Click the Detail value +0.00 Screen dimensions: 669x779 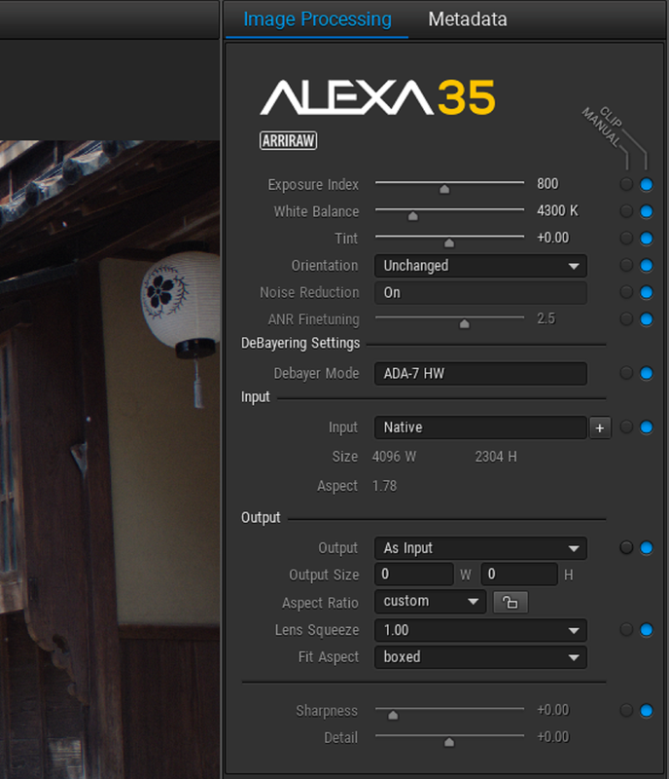tap(553, 737)
